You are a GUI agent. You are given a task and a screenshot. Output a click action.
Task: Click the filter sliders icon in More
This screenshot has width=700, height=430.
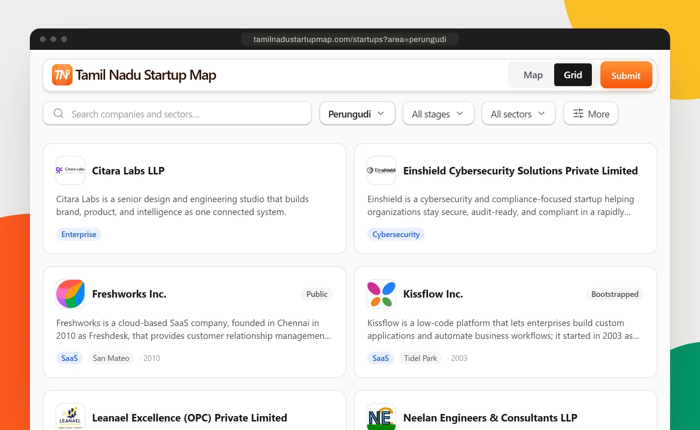tap(578, 114)
